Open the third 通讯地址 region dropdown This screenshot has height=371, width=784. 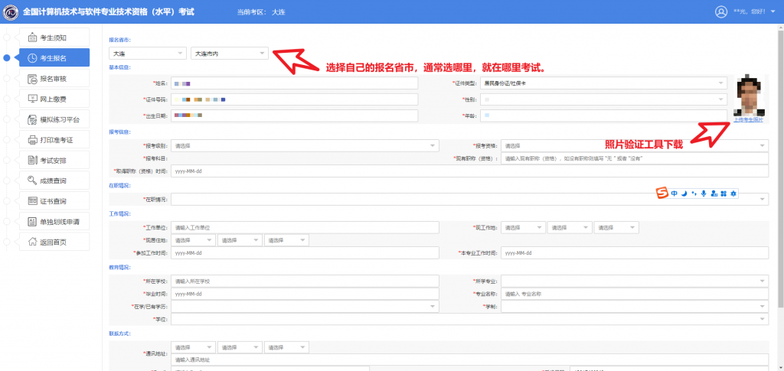coord(286,347)
